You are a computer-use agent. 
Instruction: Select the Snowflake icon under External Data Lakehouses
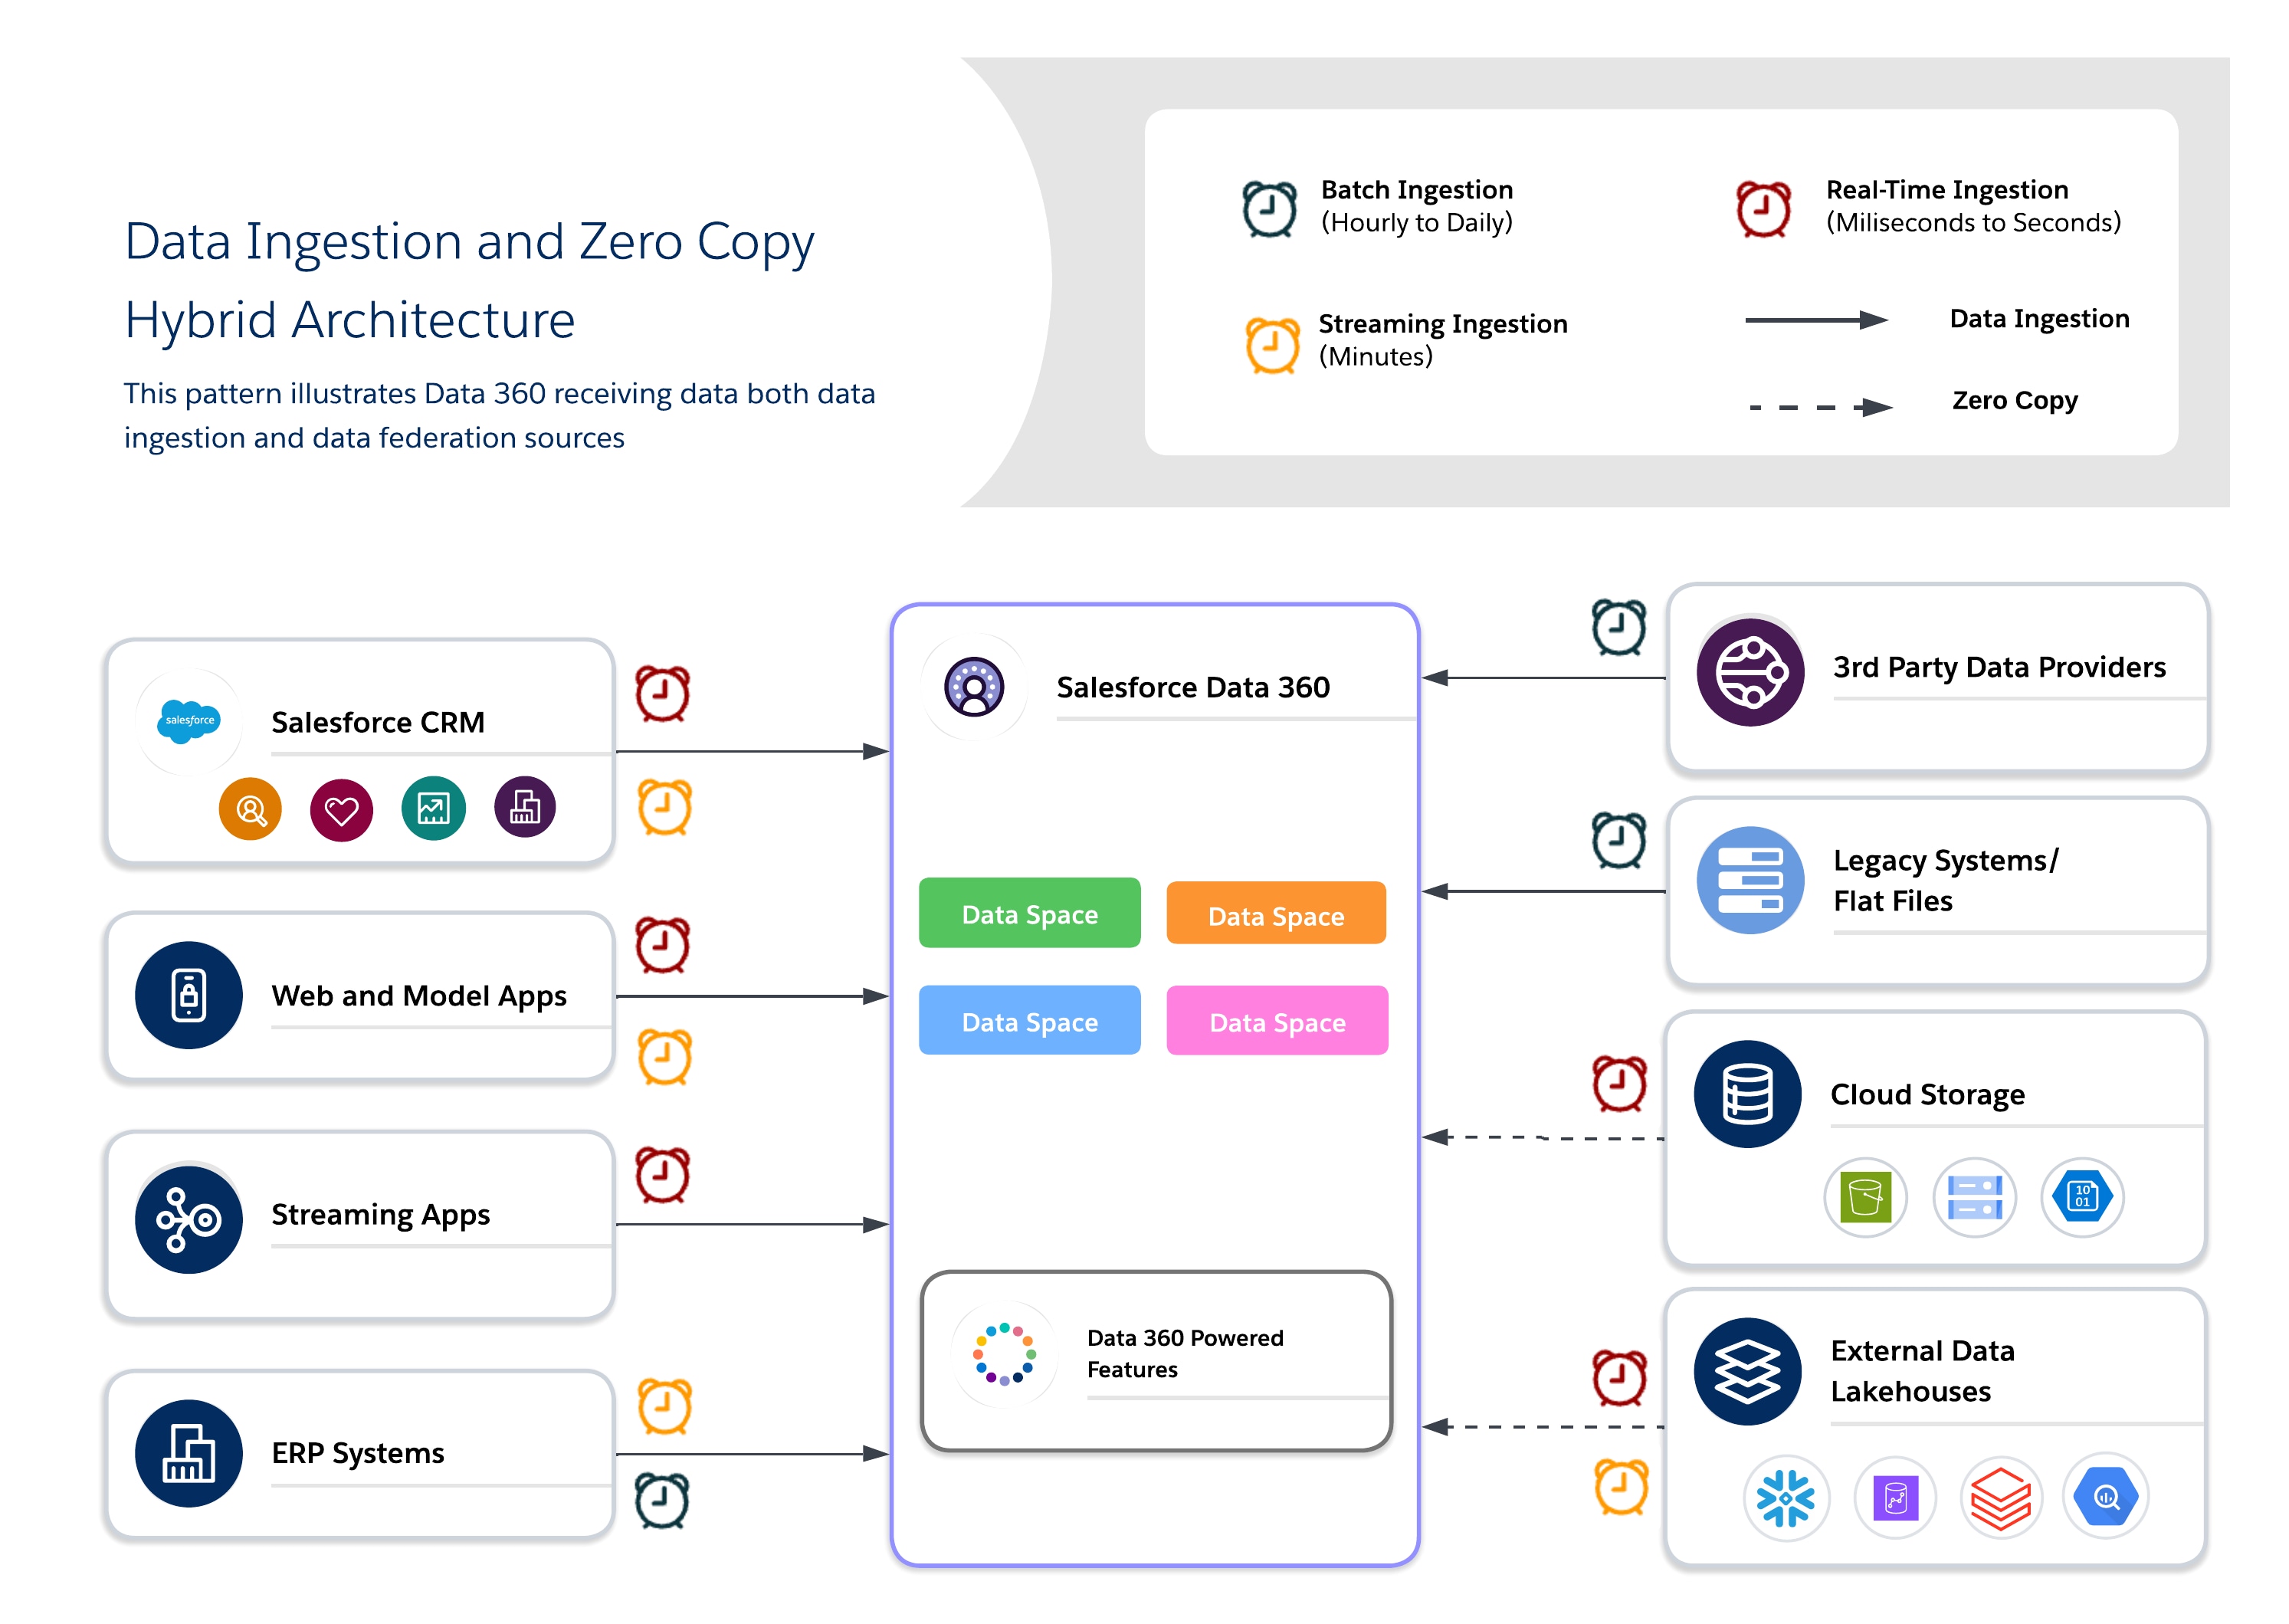pyautogui.click(x=1788, y=1497)
